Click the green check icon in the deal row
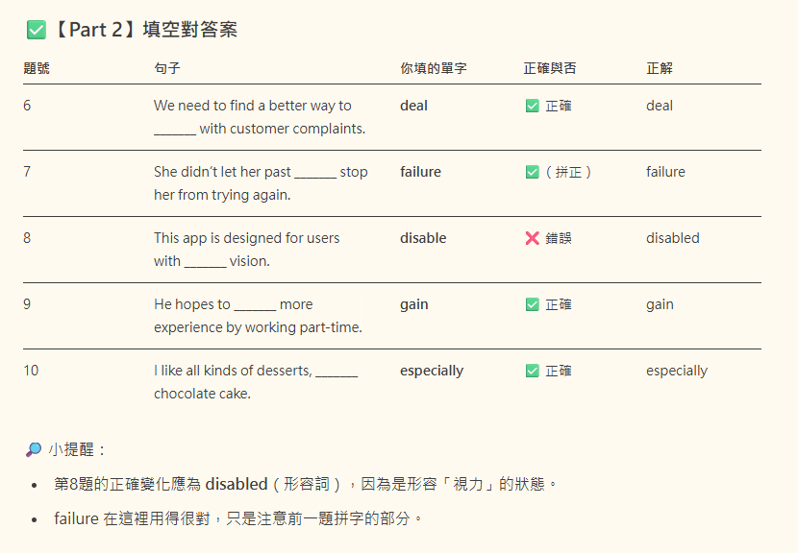 tap(533, 106)
